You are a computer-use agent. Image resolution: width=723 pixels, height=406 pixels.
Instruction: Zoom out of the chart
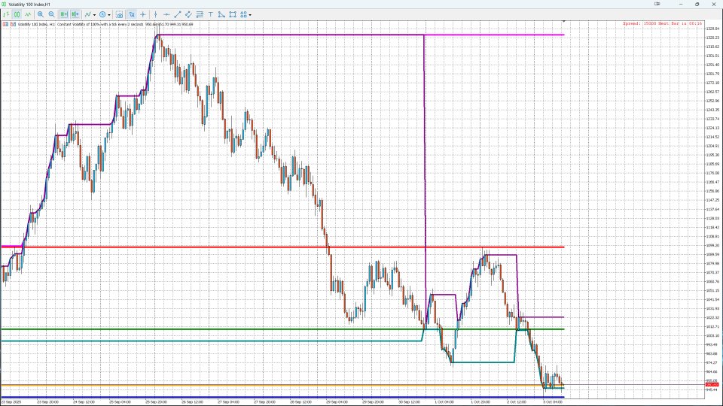pos(52,14)
